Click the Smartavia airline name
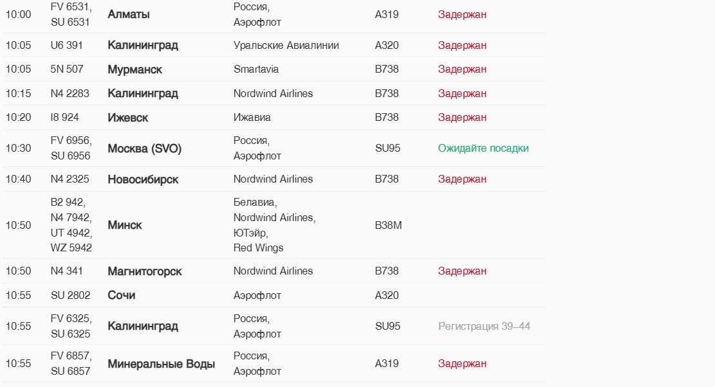Screen dimensions: 715x387 pyautogui.click(x=256, y=69)
